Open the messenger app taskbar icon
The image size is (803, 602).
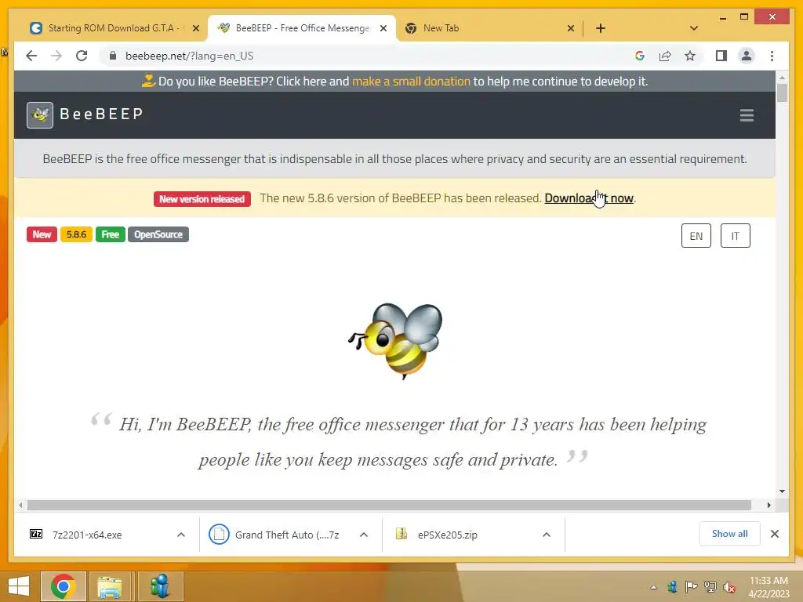160,586
